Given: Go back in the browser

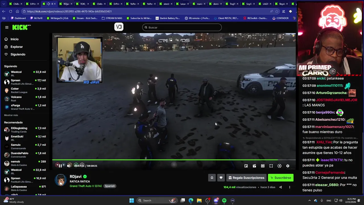Looking at the screenshot, I should [x=4, y=11].
